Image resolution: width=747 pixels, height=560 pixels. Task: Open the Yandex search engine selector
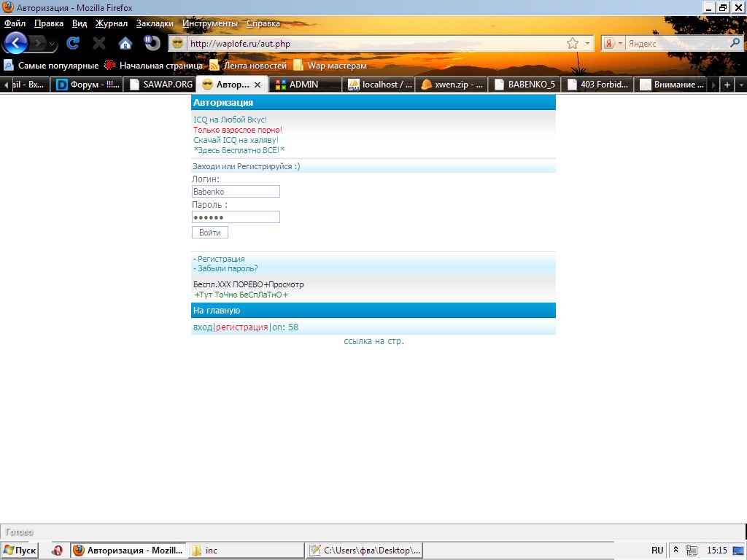point(613,43)
